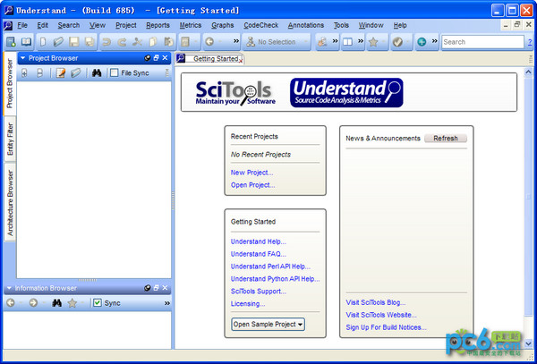Click the binoculars find icon in Project Browser
Image resolution: width=537 pixels, height=364 pixels.
click(97, 72)
